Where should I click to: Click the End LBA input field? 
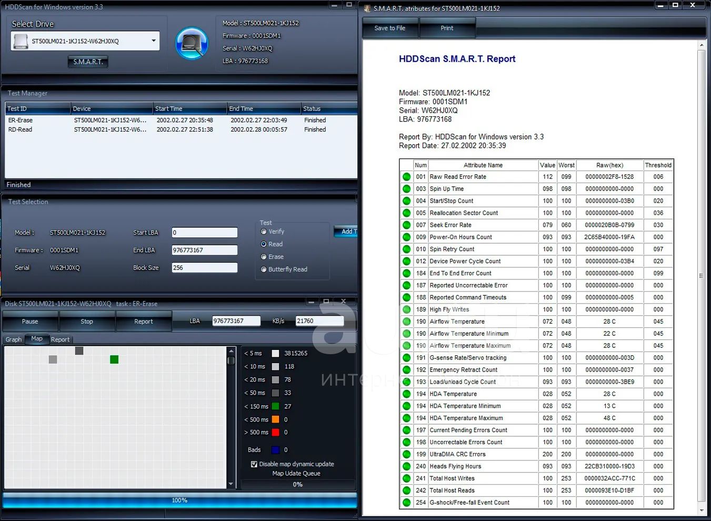[x=204, y=251]
